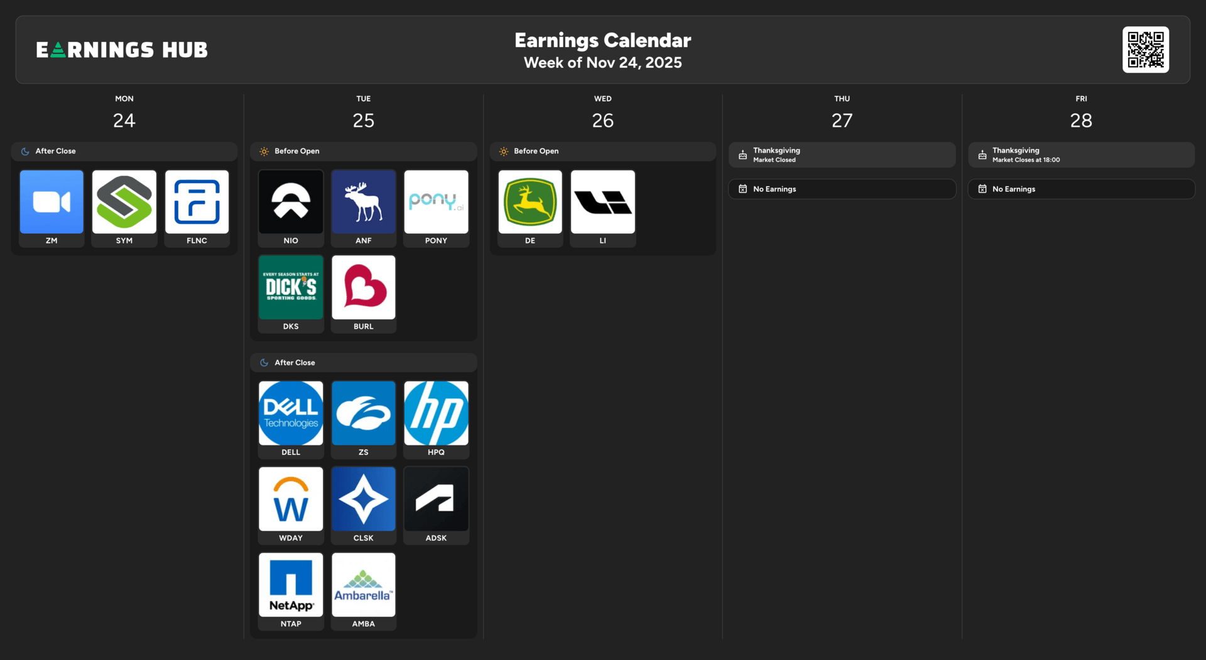Click the Thanksgiving holiday icon on Thursday
The image size is (1206, 660).
742,155
